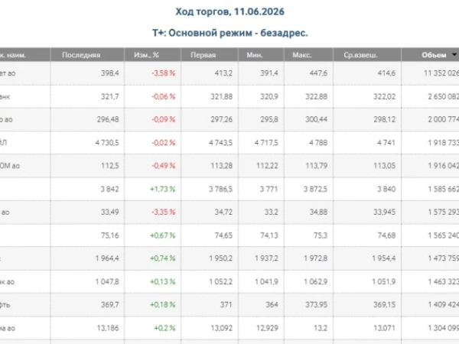The width and height of the screenshot is (459, 344).
Task: Select the row with change +1,73 %
Action: (229, 189)
